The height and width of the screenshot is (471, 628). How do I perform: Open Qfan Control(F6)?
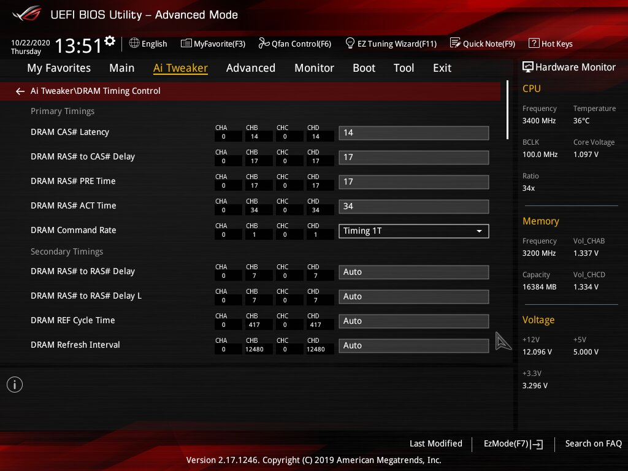295,44
